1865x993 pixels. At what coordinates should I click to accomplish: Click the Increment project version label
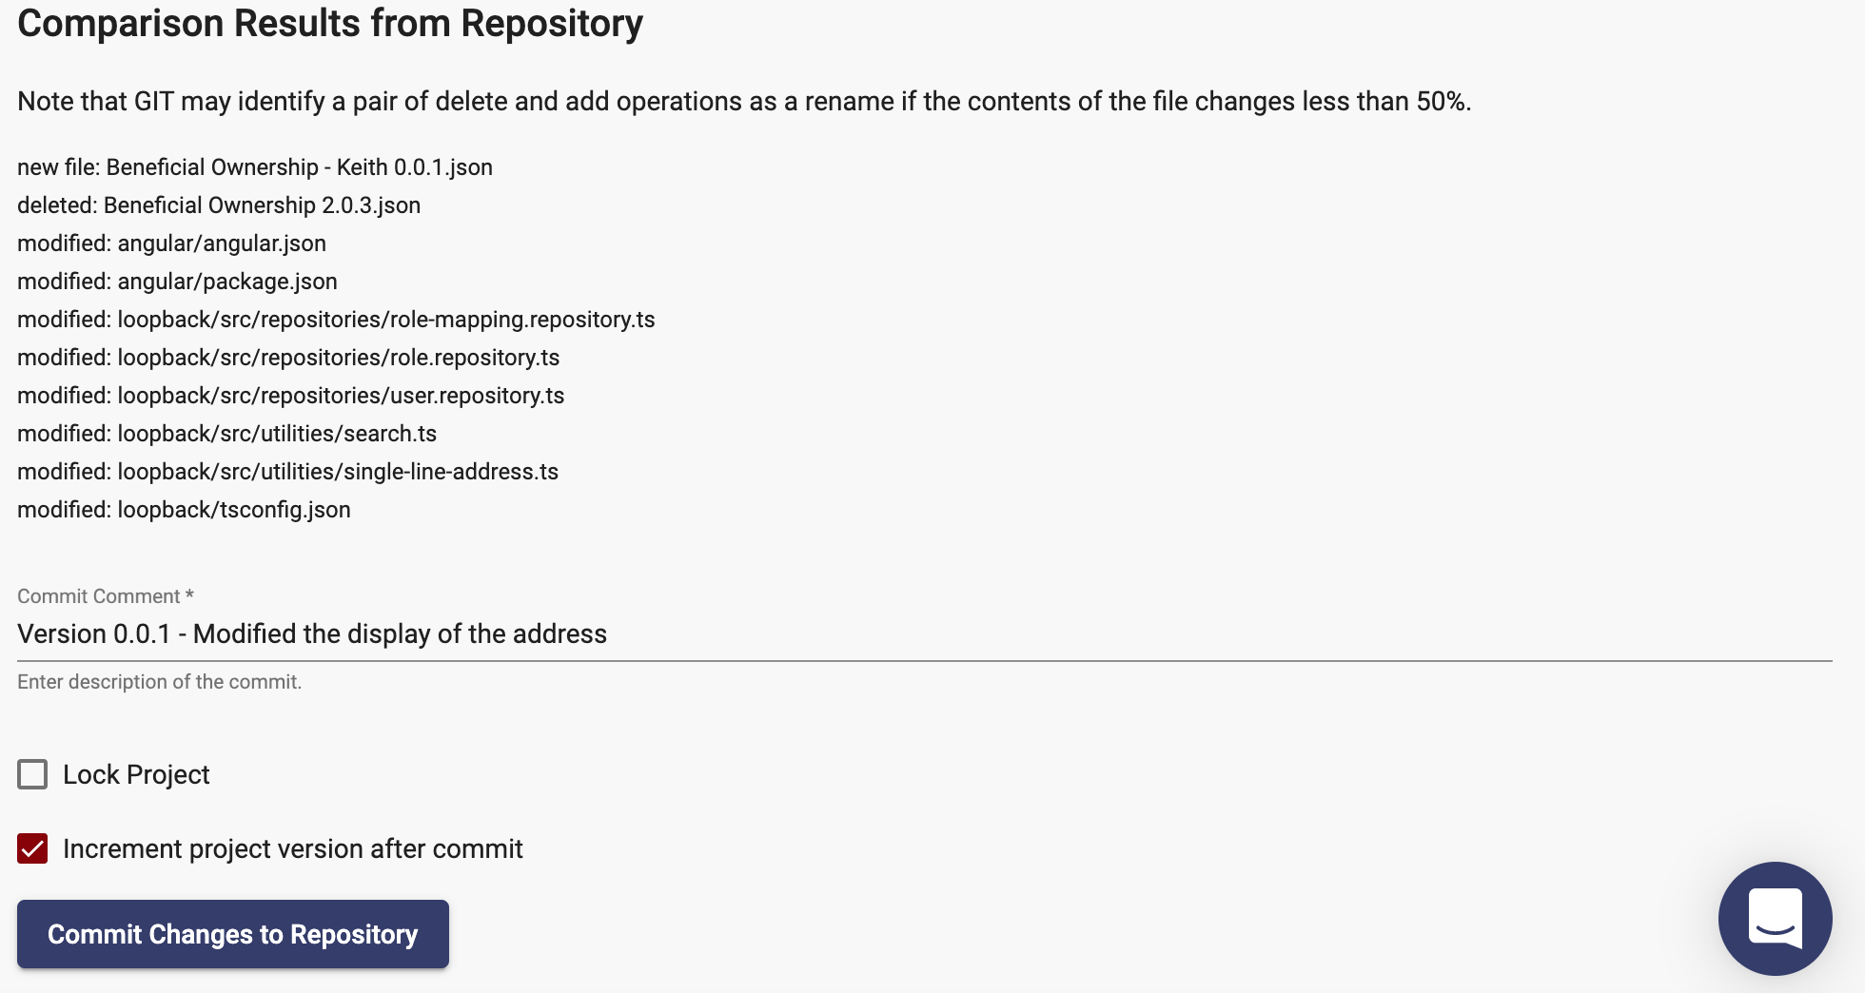coord(293,848)
